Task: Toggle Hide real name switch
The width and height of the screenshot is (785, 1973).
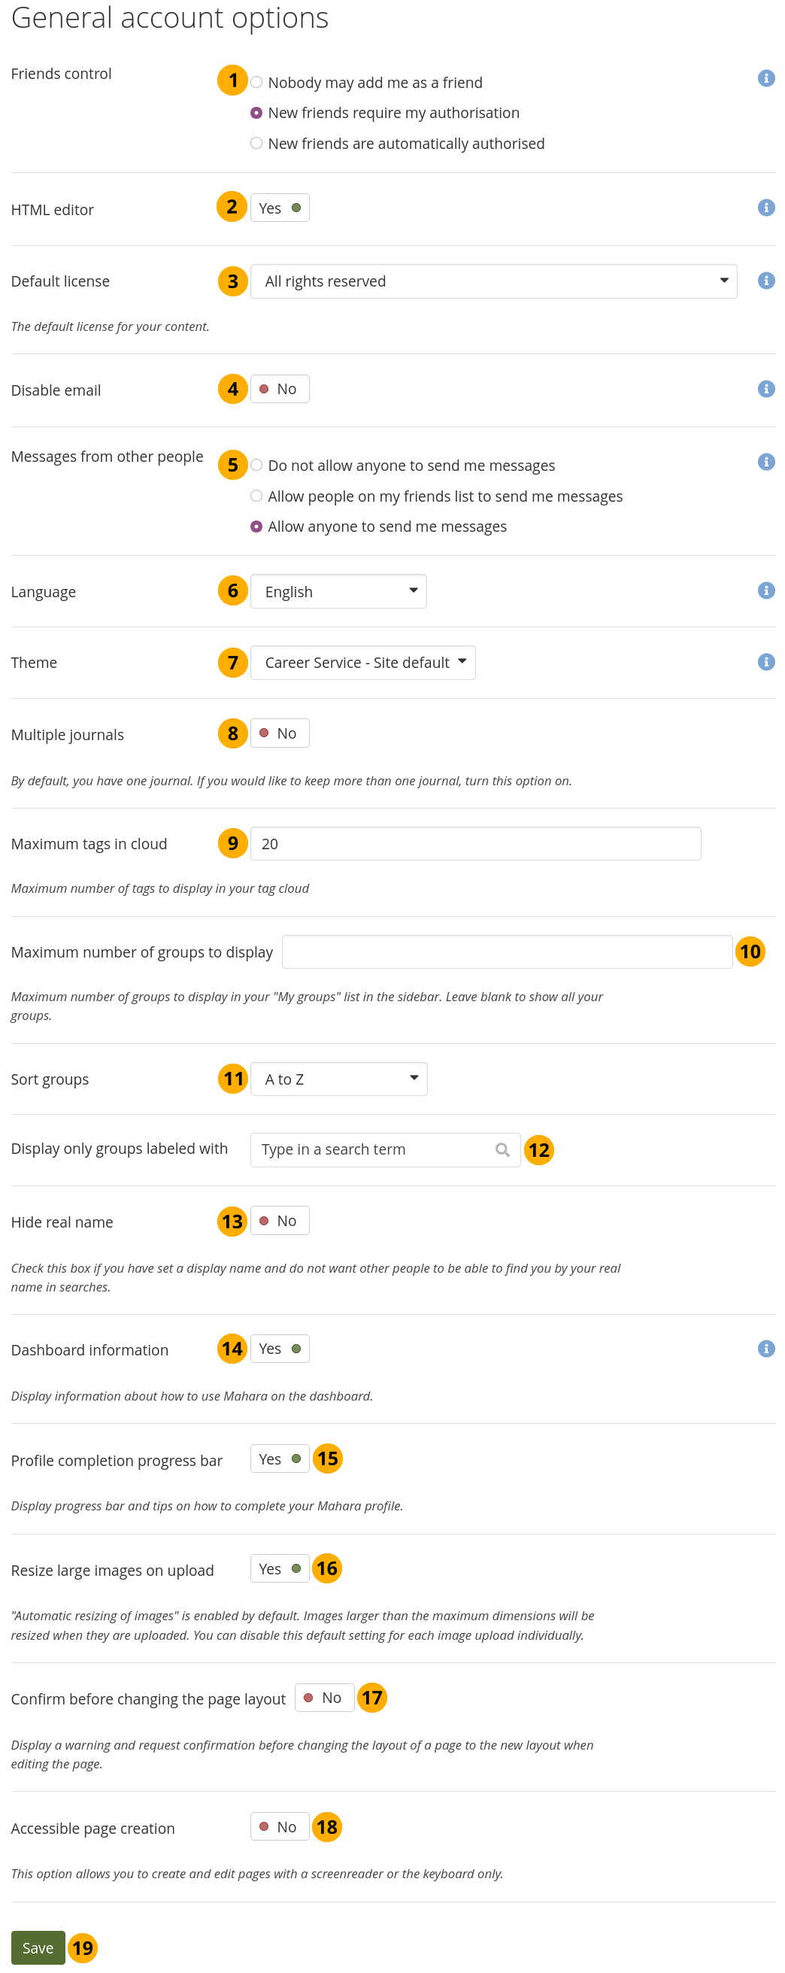Action: [280, 1221]
